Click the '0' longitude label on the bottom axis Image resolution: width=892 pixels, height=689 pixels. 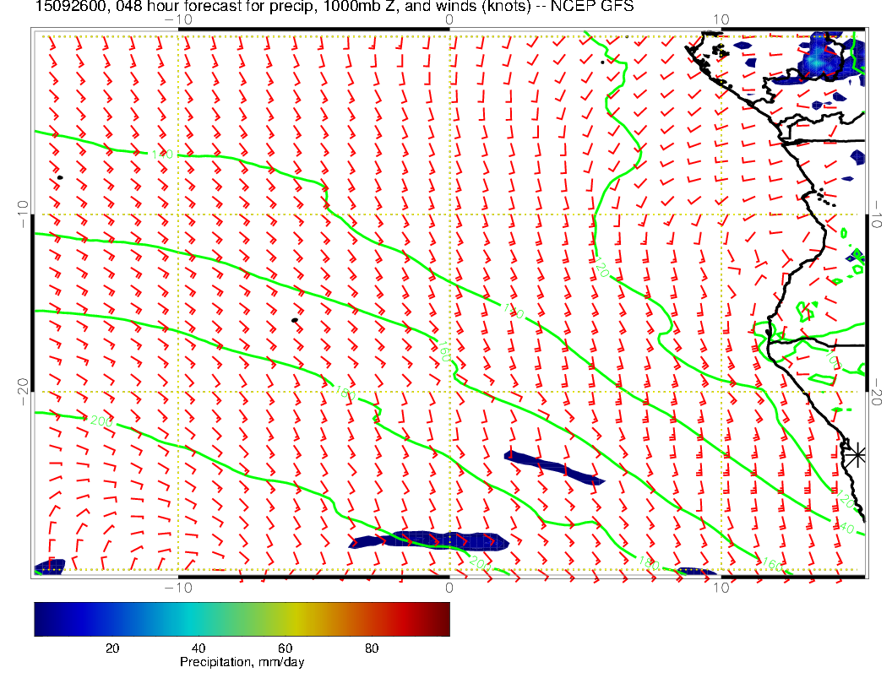pyautogui.click(x=449, y=588)
